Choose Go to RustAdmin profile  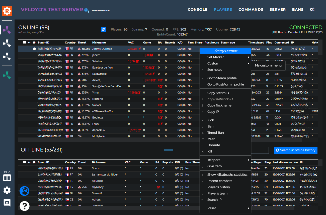click(225, 84)
